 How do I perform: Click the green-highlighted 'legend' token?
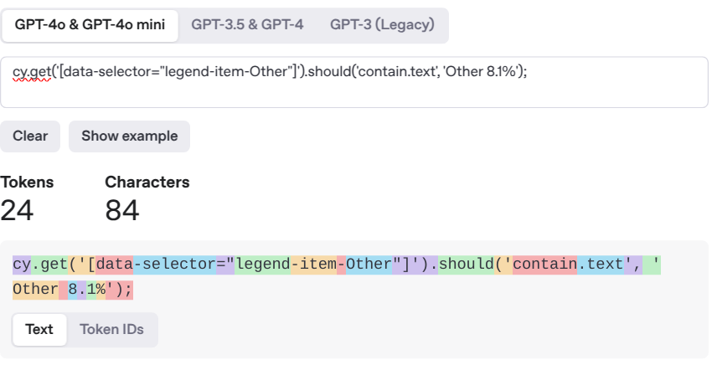(x=263, y=265)
